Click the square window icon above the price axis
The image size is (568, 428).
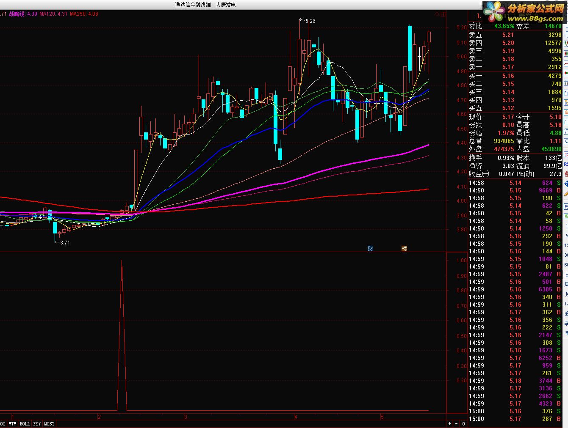(x=443, y=14)
